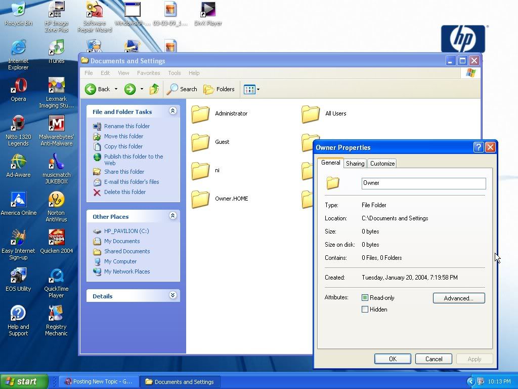Launch Lexmark Imaging Studio shortcut
Screen dimensions: 518x389
click(57, 93)
